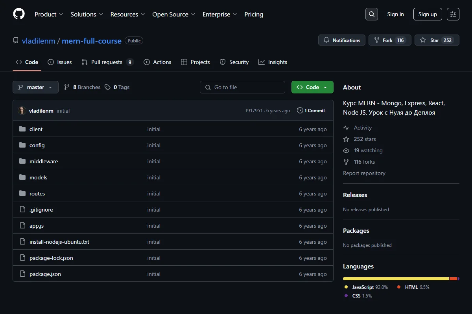Click the Notifications bell button

click(x=342, y=40)
